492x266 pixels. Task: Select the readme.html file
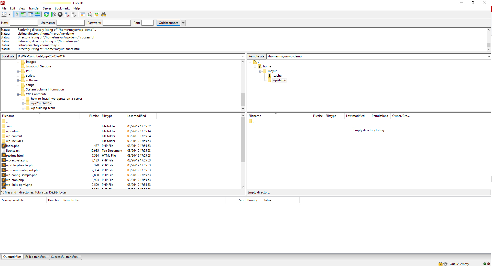coord(15,156)
